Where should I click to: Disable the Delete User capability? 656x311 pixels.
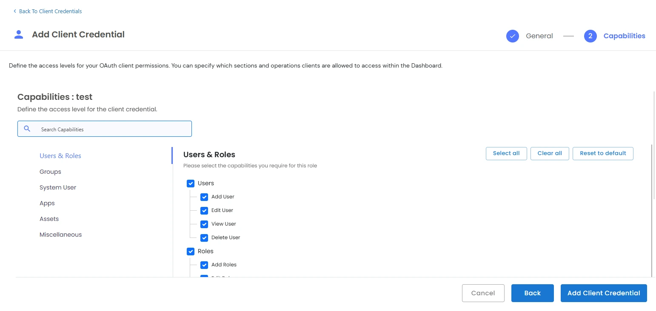tap(204, 237)
